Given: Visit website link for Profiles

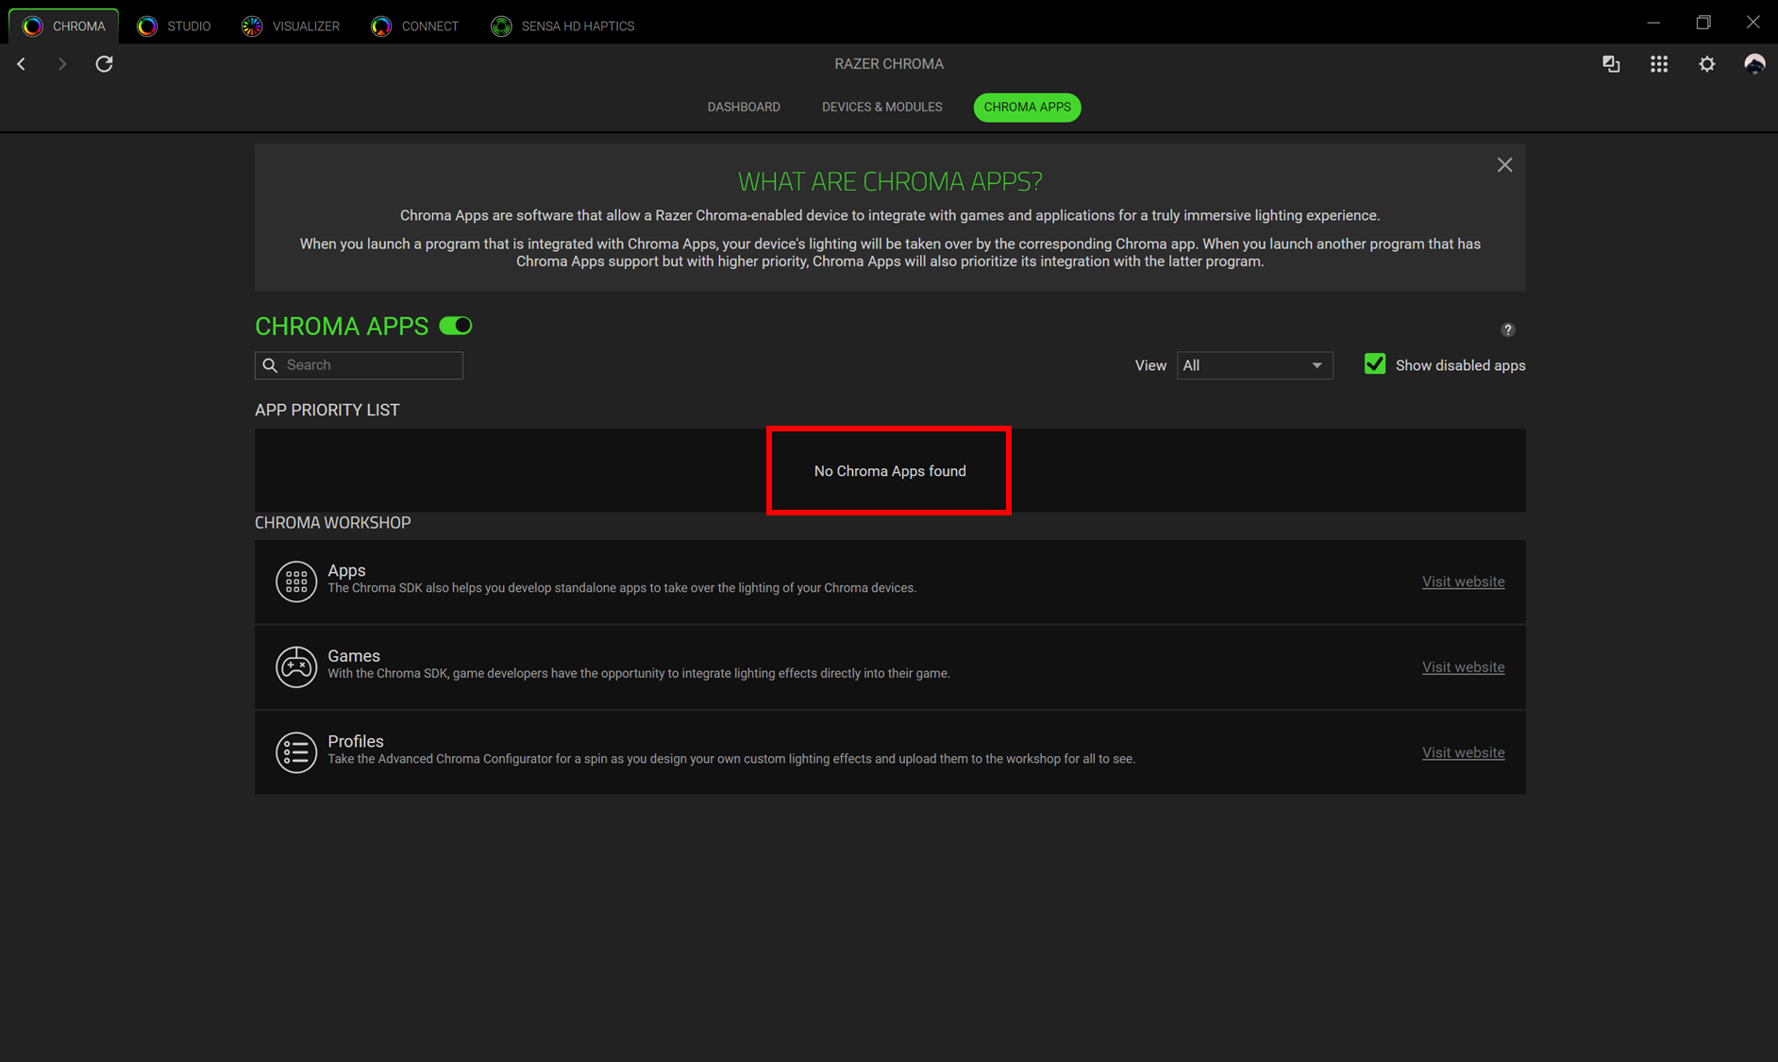Looking at the screenshot, I should (x=1463, y=752).
